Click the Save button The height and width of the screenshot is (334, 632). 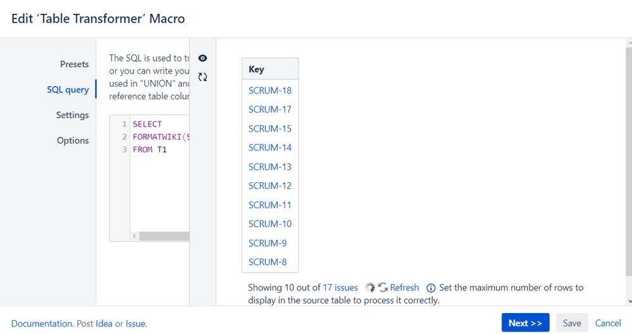coord(572,323)
